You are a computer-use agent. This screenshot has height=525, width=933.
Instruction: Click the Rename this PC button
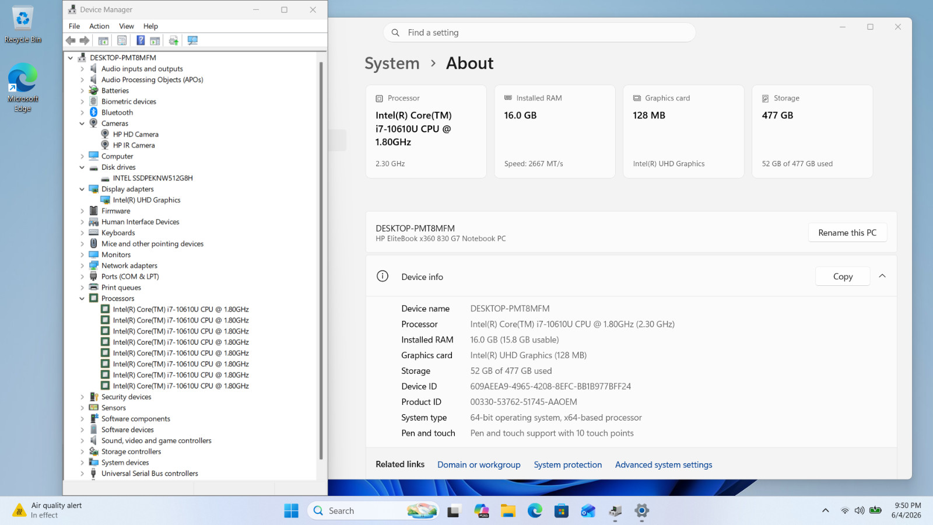click(847, 232)
